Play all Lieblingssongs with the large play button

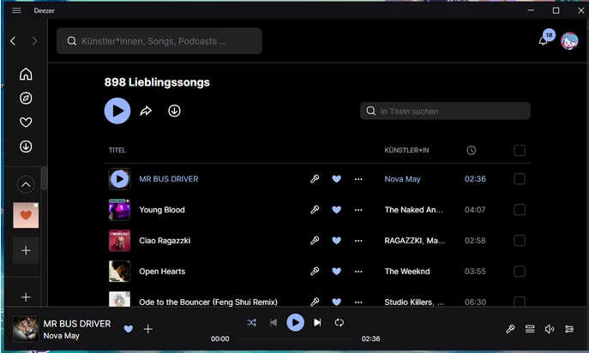pyautogui.click(x=117, y=111)
